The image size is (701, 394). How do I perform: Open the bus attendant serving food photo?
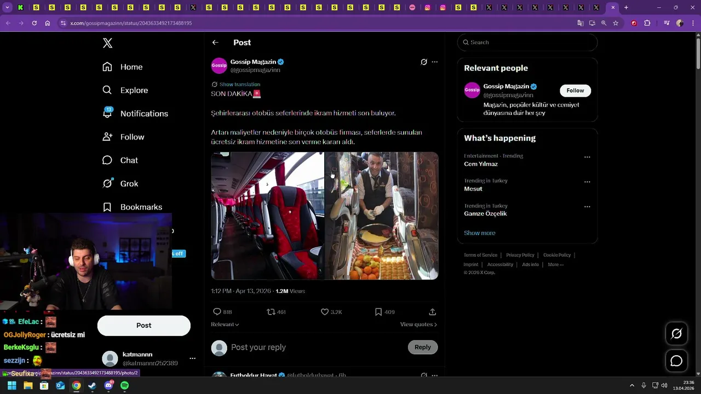click(x=382, y=216)
